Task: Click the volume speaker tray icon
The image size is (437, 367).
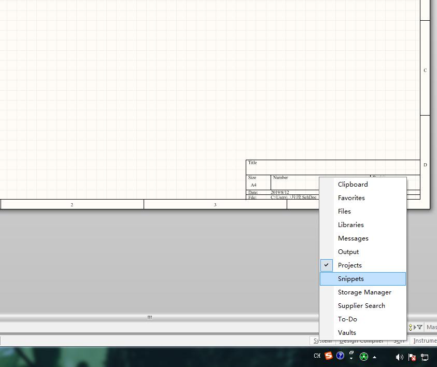Action: click(x=399, y=357)
